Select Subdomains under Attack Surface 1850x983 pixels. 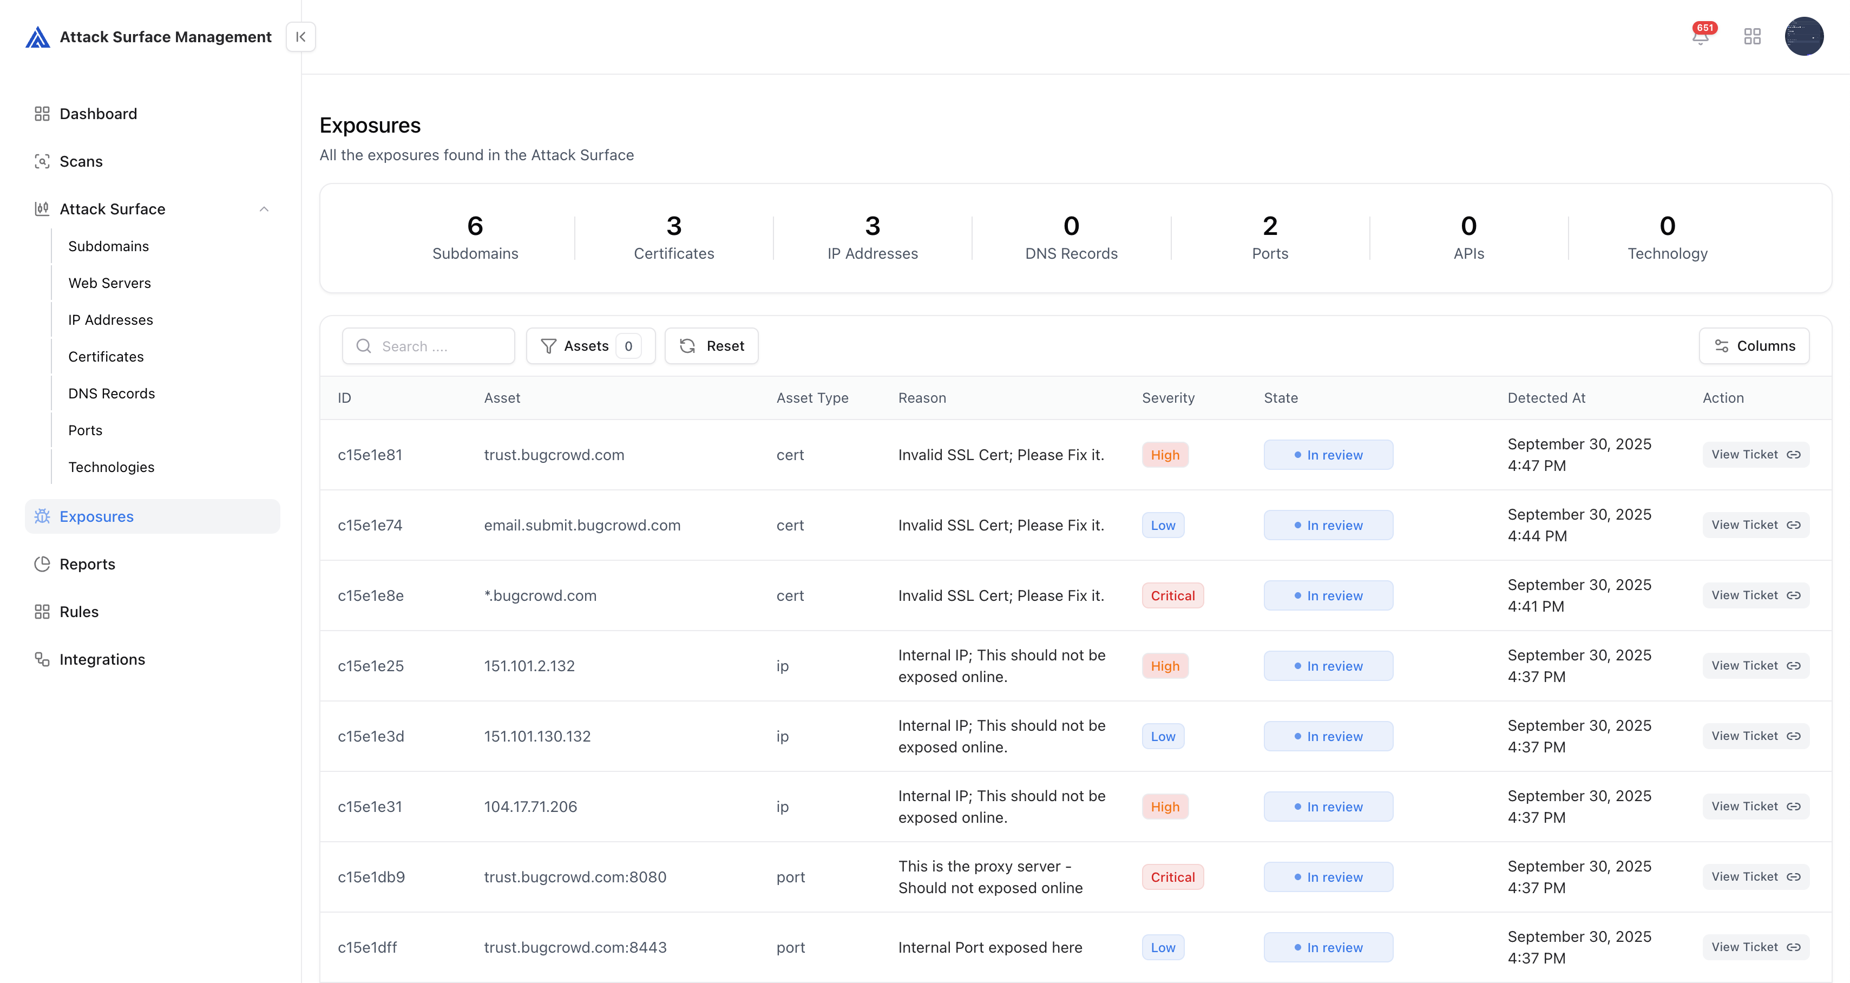click(x=108, y=246)
